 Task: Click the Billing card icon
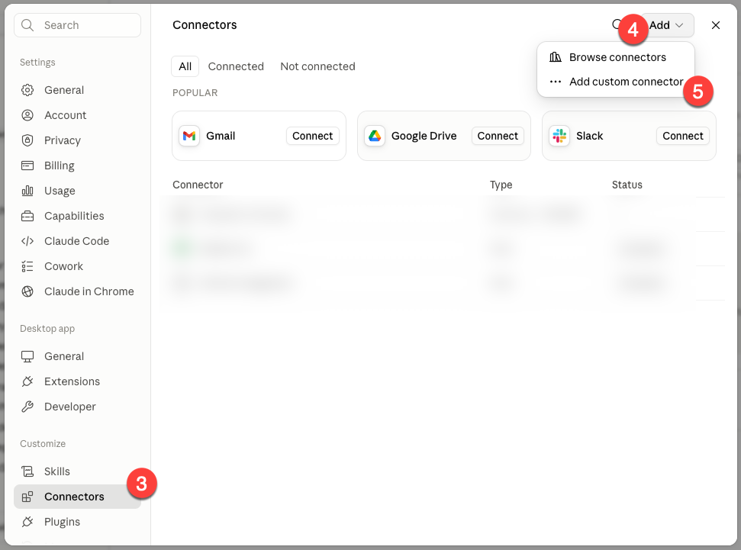(x=27, y=166)
